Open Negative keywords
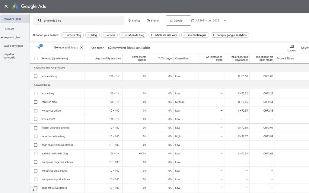 click(x=9, y=56)
